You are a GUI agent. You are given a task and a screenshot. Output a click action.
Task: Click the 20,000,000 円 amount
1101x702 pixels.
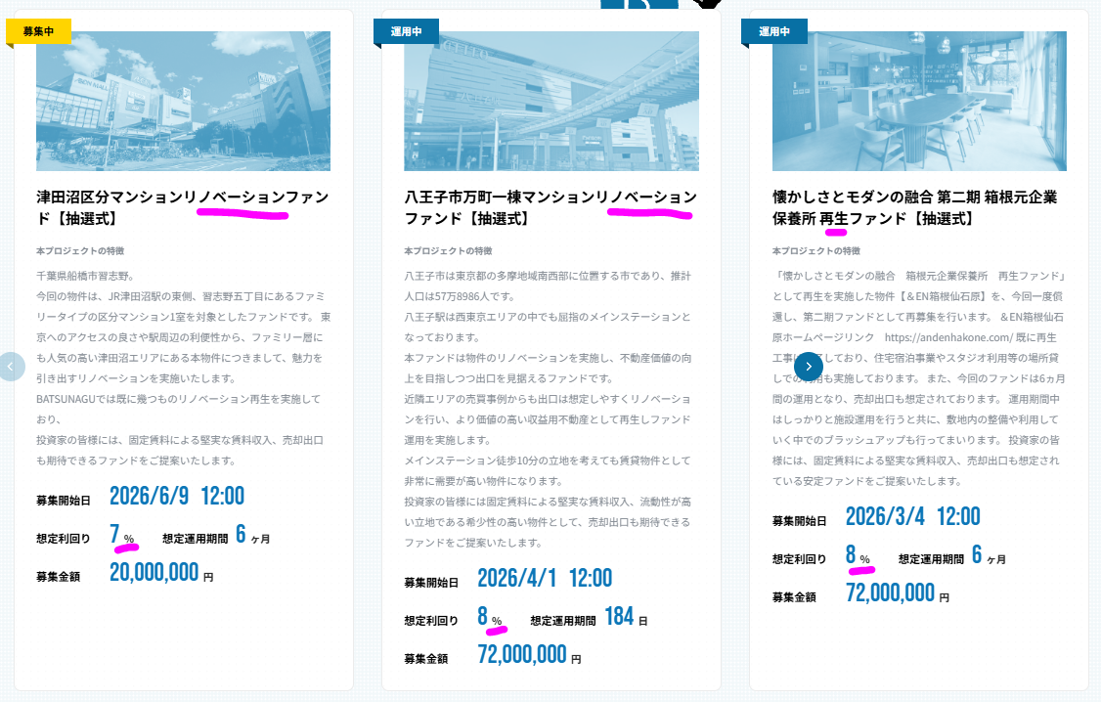pyautogui.click(x=161, y=573)
